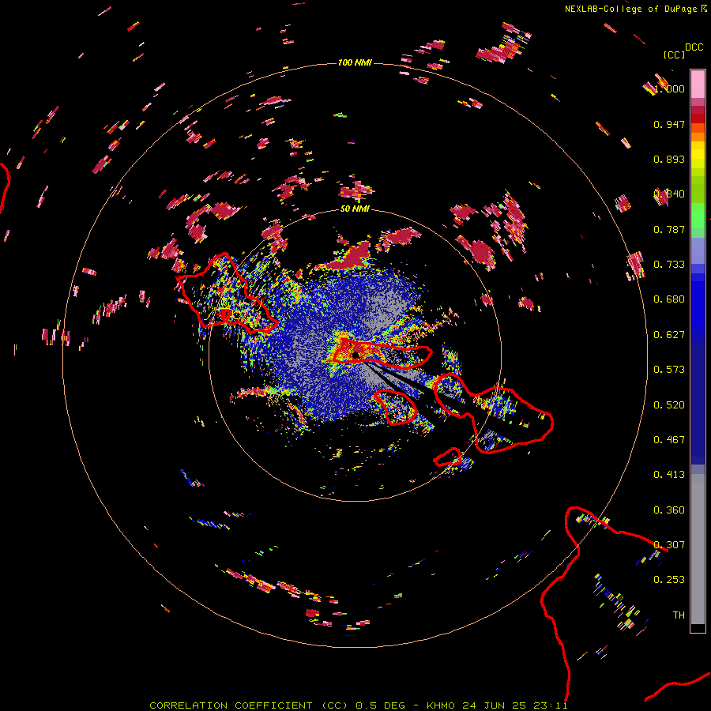Click the 0.733 color scale value

tap(669, 265)
